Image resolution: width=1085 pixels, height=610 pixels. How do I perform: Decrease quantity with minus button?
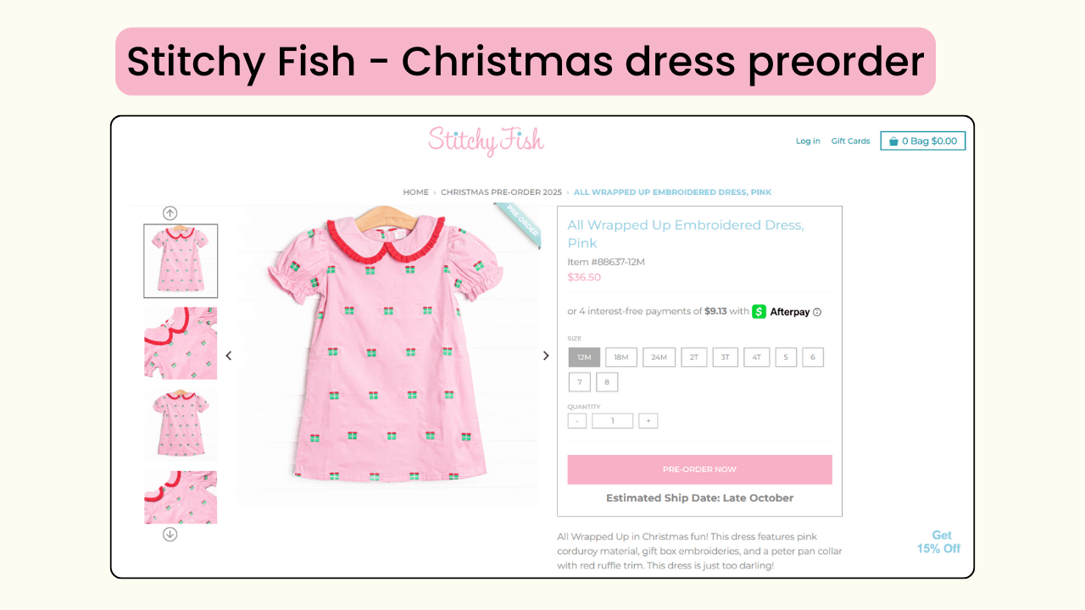pyautogui.click(x=577, y=421)
